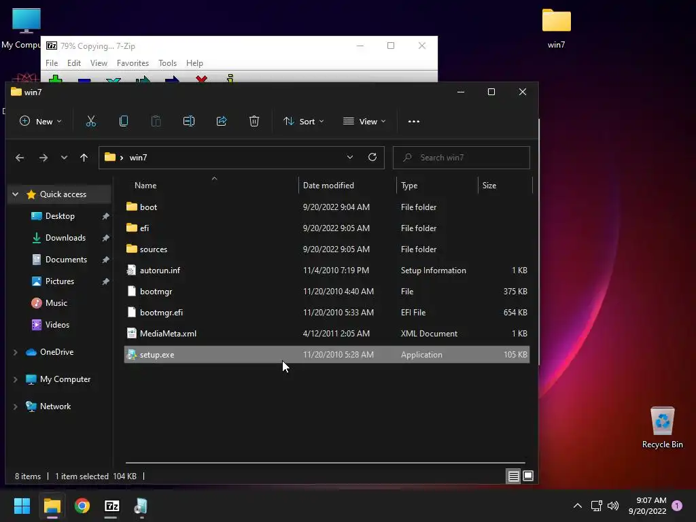This screenshot has height=522, width=696.
Task: Click the Search win7 input field
Action: (462, 158)
